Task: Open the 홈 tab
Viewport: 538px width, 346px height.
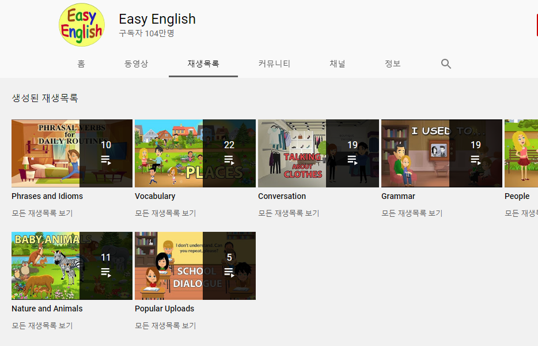Action: 81,63
